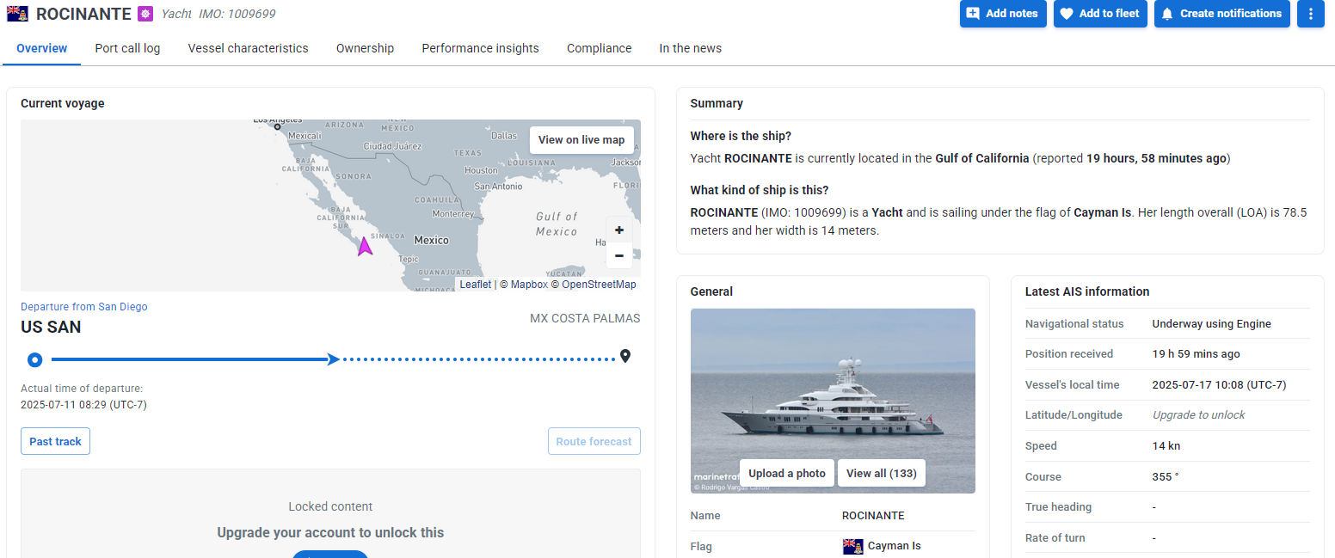
Task: Click the ROCINANTE name value in General
Action: coord(873,516)
